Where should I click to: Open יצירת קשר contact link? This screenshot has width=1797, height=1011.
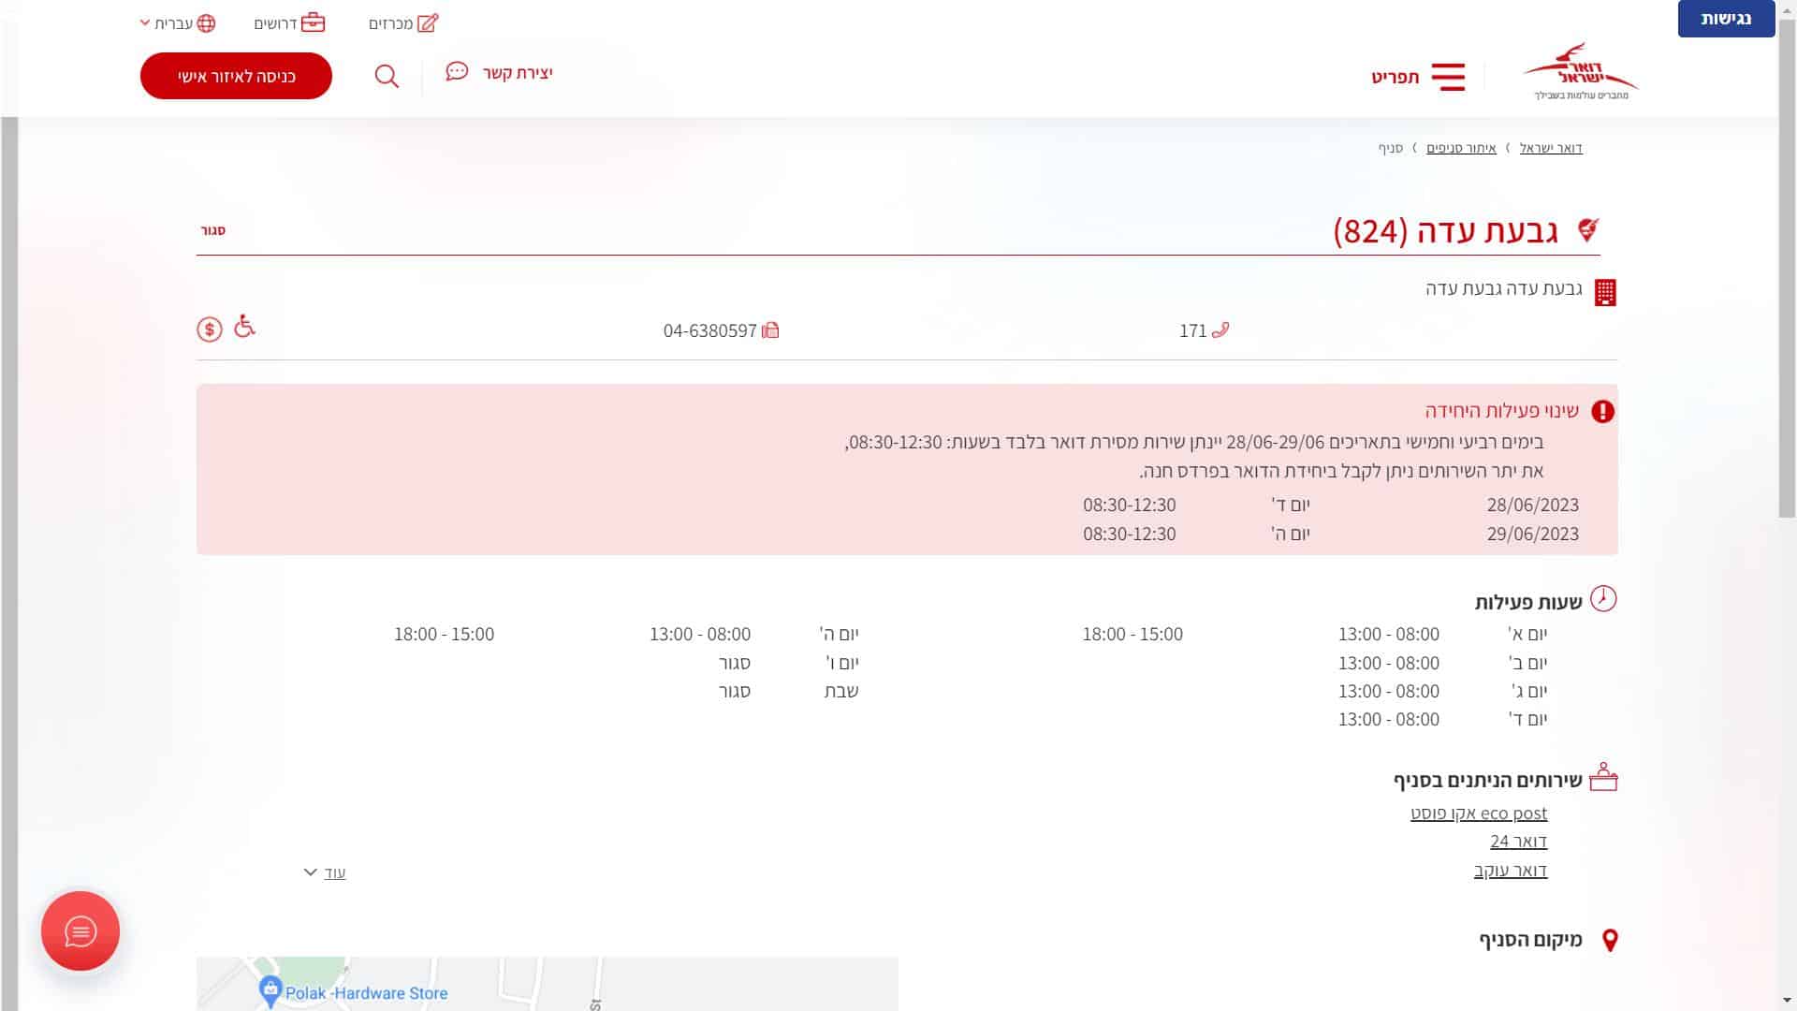(518, 72)
